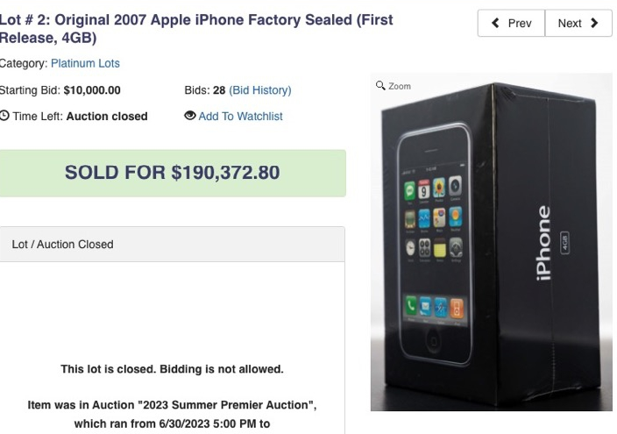The height and width of the screenshot is (434, 617).
Task: Click the eye icon beside Add To Watchlist
Action: (190, 116)
